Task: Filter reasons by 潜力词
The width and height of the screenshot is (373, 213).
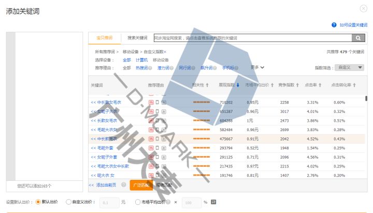Action: point(163,68)
